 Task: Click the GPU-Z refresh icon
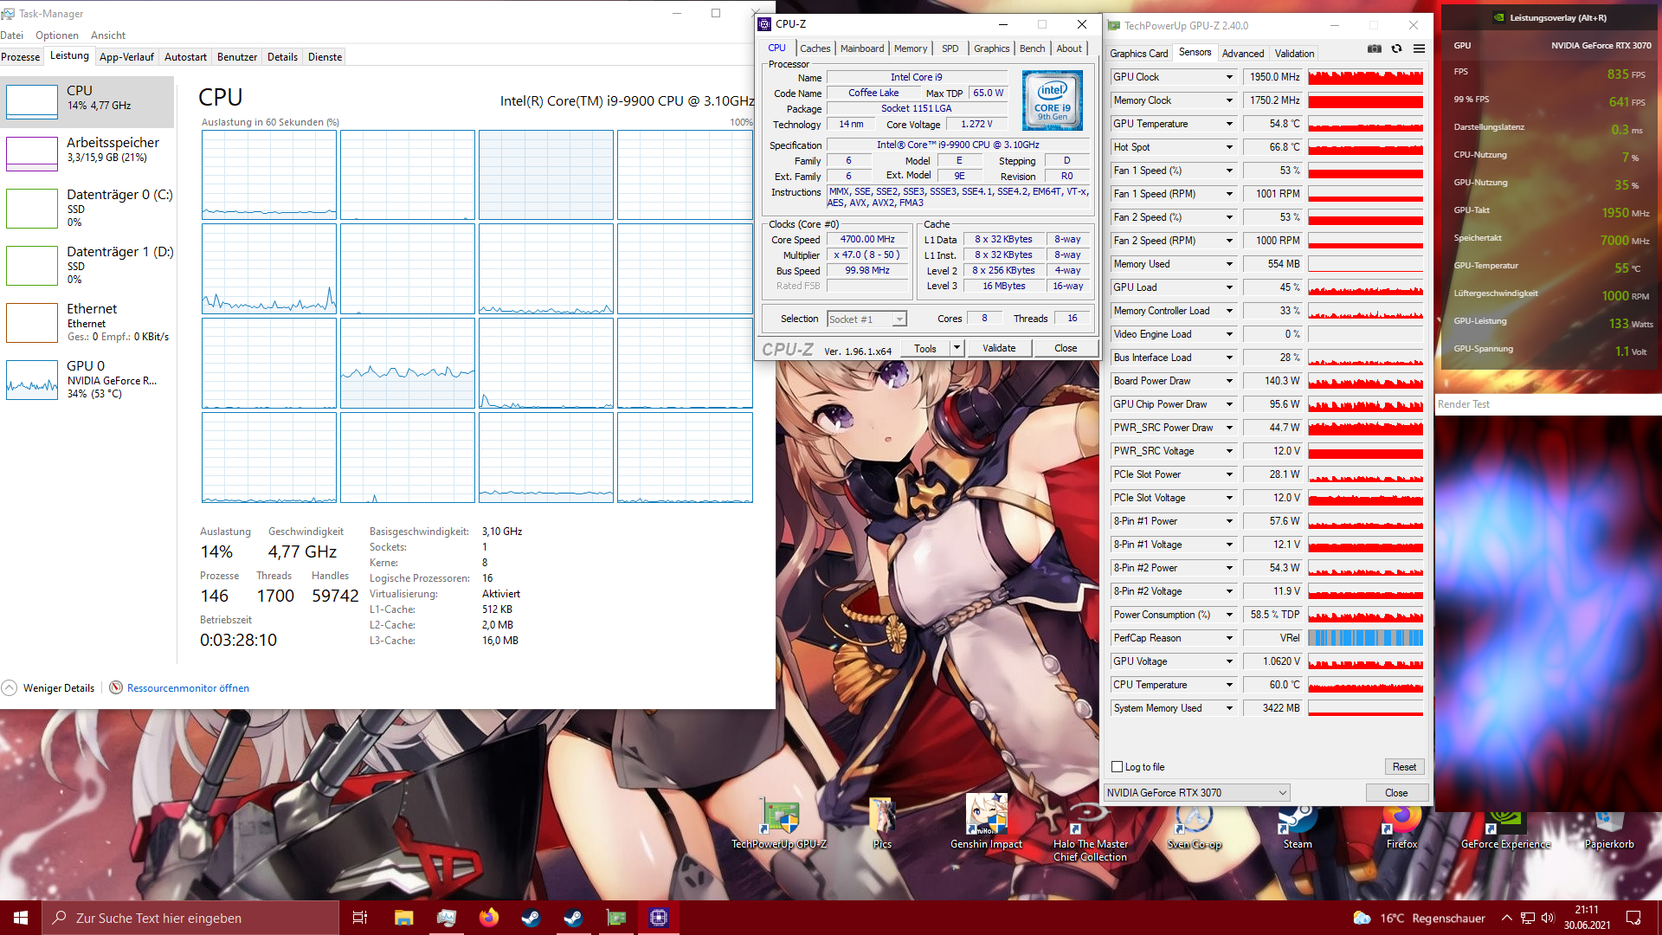coord(1396,49)
